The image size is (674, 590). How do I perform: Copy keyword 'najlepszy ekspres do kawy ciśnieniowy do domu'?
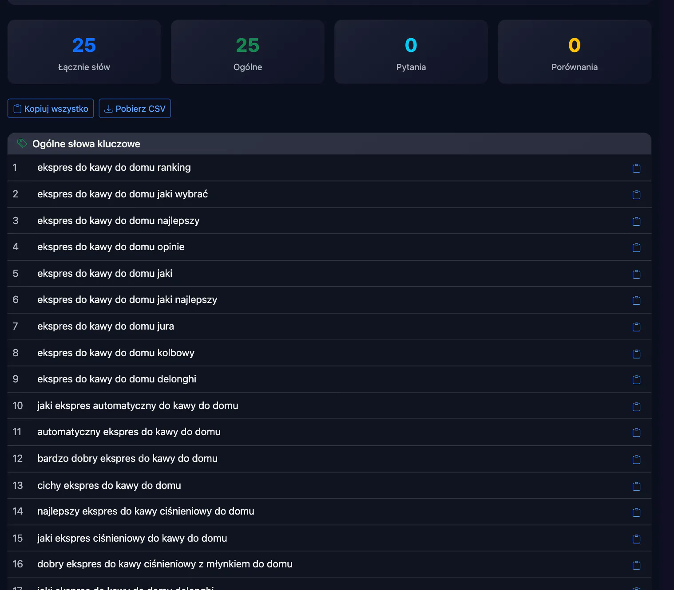click(x=636, y=512)
